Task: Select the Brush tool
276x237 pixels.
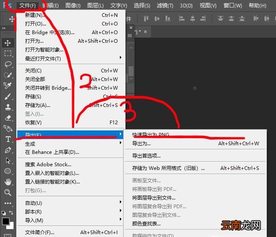Action: pyautogui.click(x=7, y=96)
